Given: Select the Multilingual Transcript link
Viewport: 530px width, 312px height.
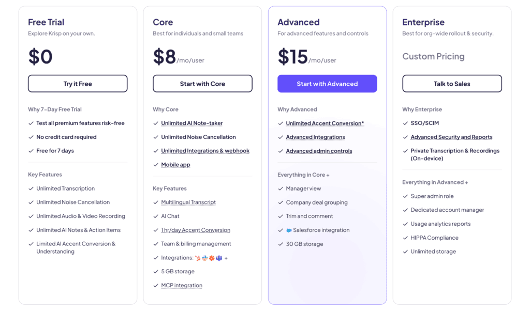Looking at the screenshot, I should (x=188, y=202).
